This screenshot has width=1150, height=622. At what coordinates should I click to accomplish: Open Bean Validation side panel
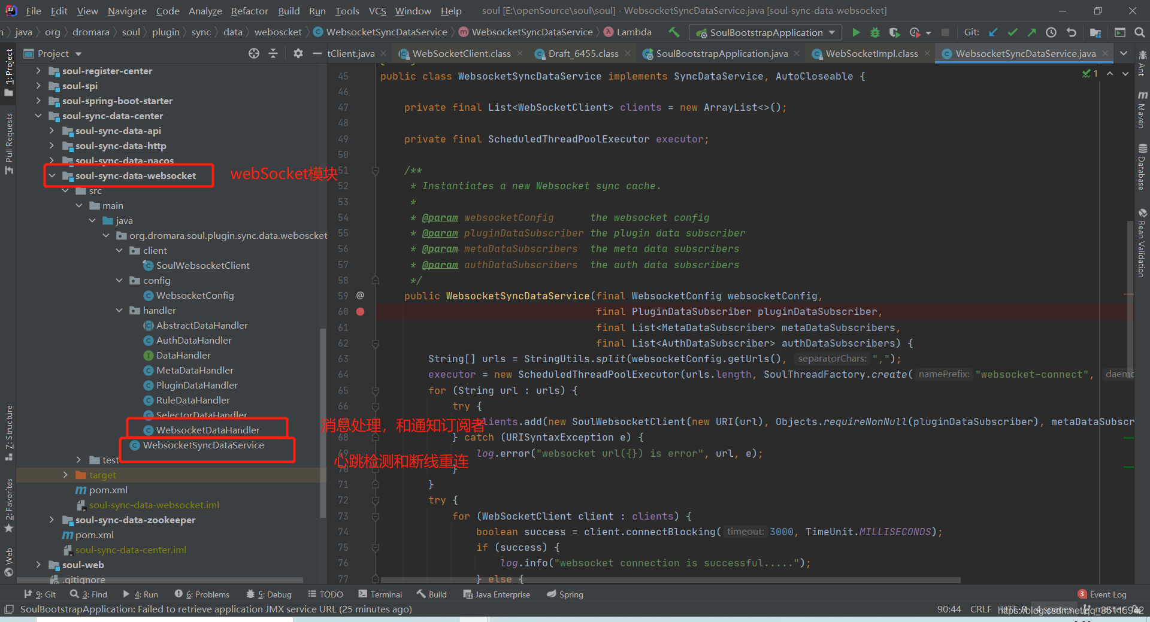(1142, 242)
